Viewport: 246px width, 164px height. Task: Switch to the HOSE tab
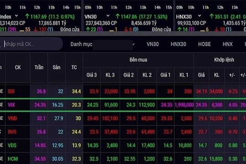point(204,44)
